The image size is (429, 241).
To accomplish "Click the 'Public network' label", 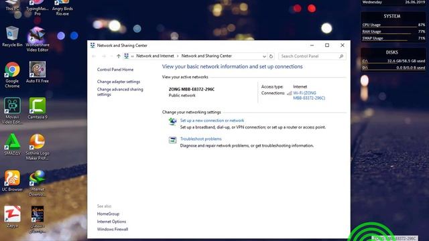I will pyautogui.click(x=182, y=95).
